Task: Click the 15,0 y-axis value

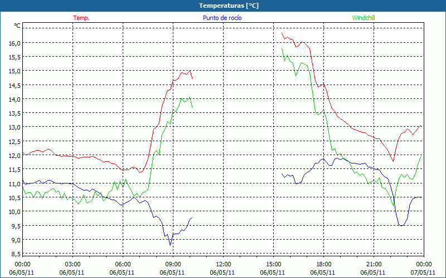Action: [x=15, y=71]
